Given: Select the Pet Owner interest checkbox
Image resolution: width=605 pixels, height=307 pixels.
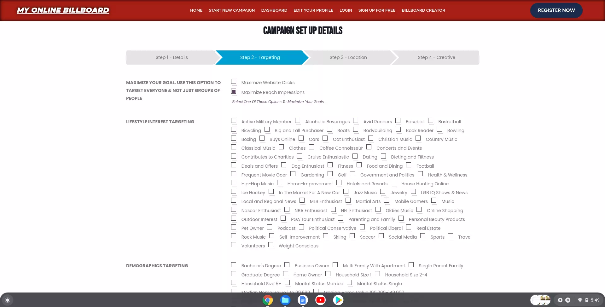Looking at the screenshot, I should click(x=234, y=227).
